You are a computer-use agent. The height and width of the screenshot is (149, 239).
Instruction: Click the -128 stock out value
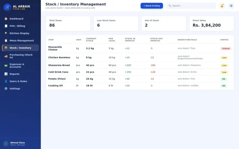tap(153, 72)
